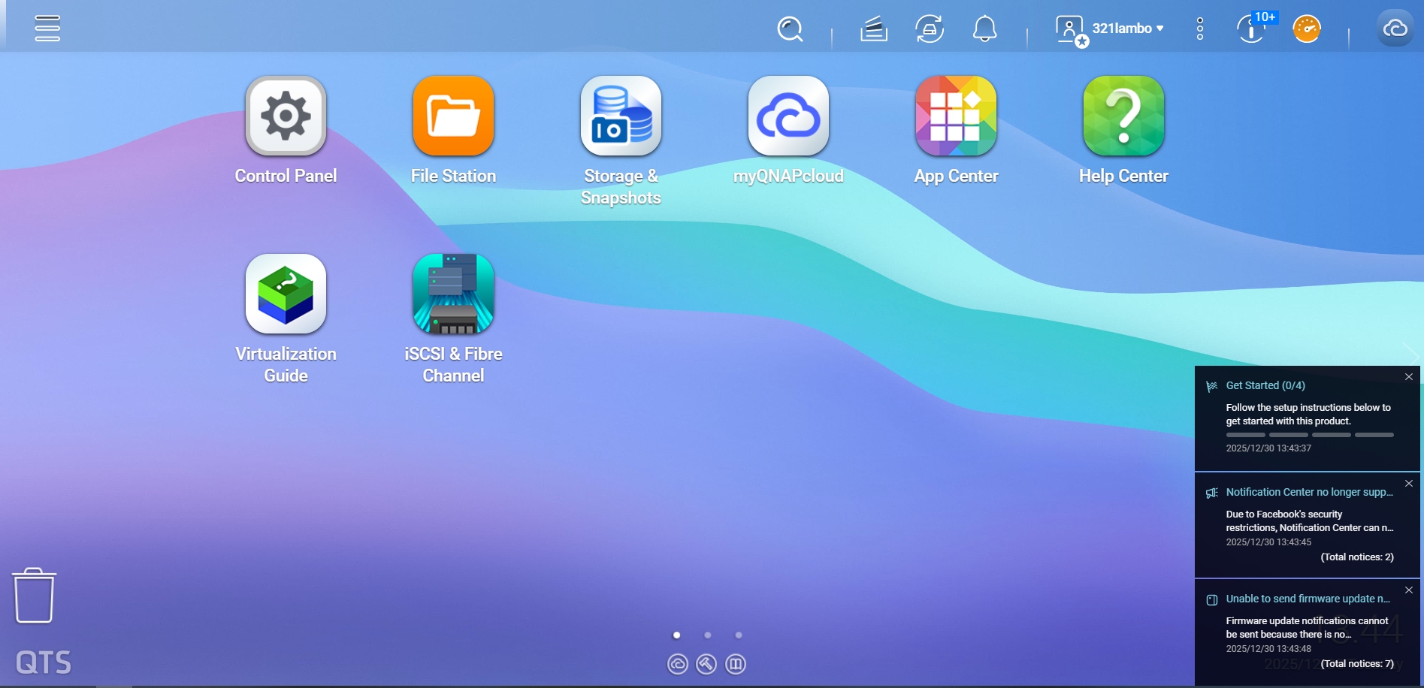Click timestamp 2025/12/30 13:43:45

tap(1268, 542)
